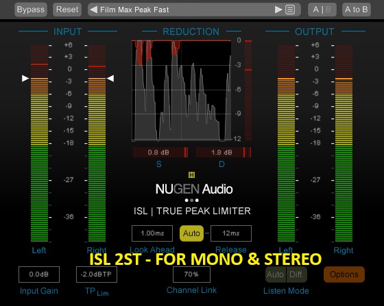Click the yellow H history indicator
Screen dimensions: 384x306
coord(191,175)
